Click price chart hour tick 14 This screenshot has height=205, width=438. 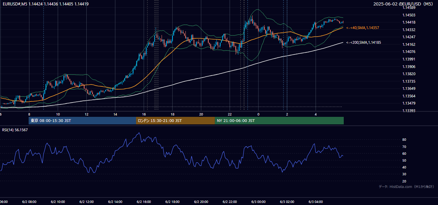tap(115, 114)
